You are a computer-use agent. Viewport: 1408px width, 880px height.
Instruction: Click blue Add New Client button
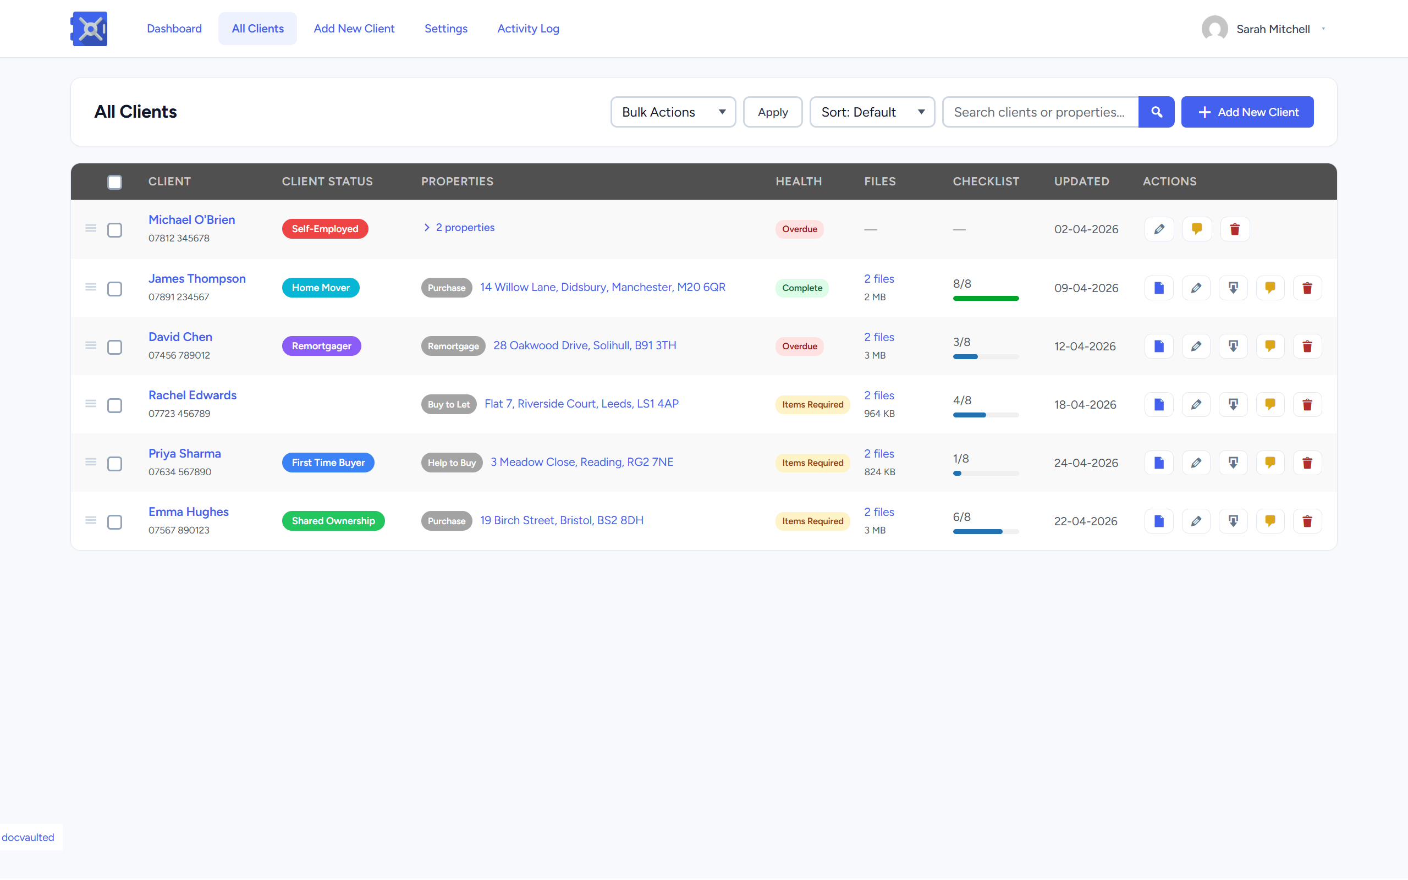pyautogui.click(x=1247, y=112)
